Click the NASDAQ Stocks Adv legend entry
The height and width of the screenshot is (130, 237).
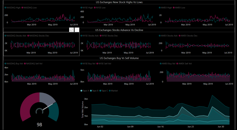[x=15, y=36]
